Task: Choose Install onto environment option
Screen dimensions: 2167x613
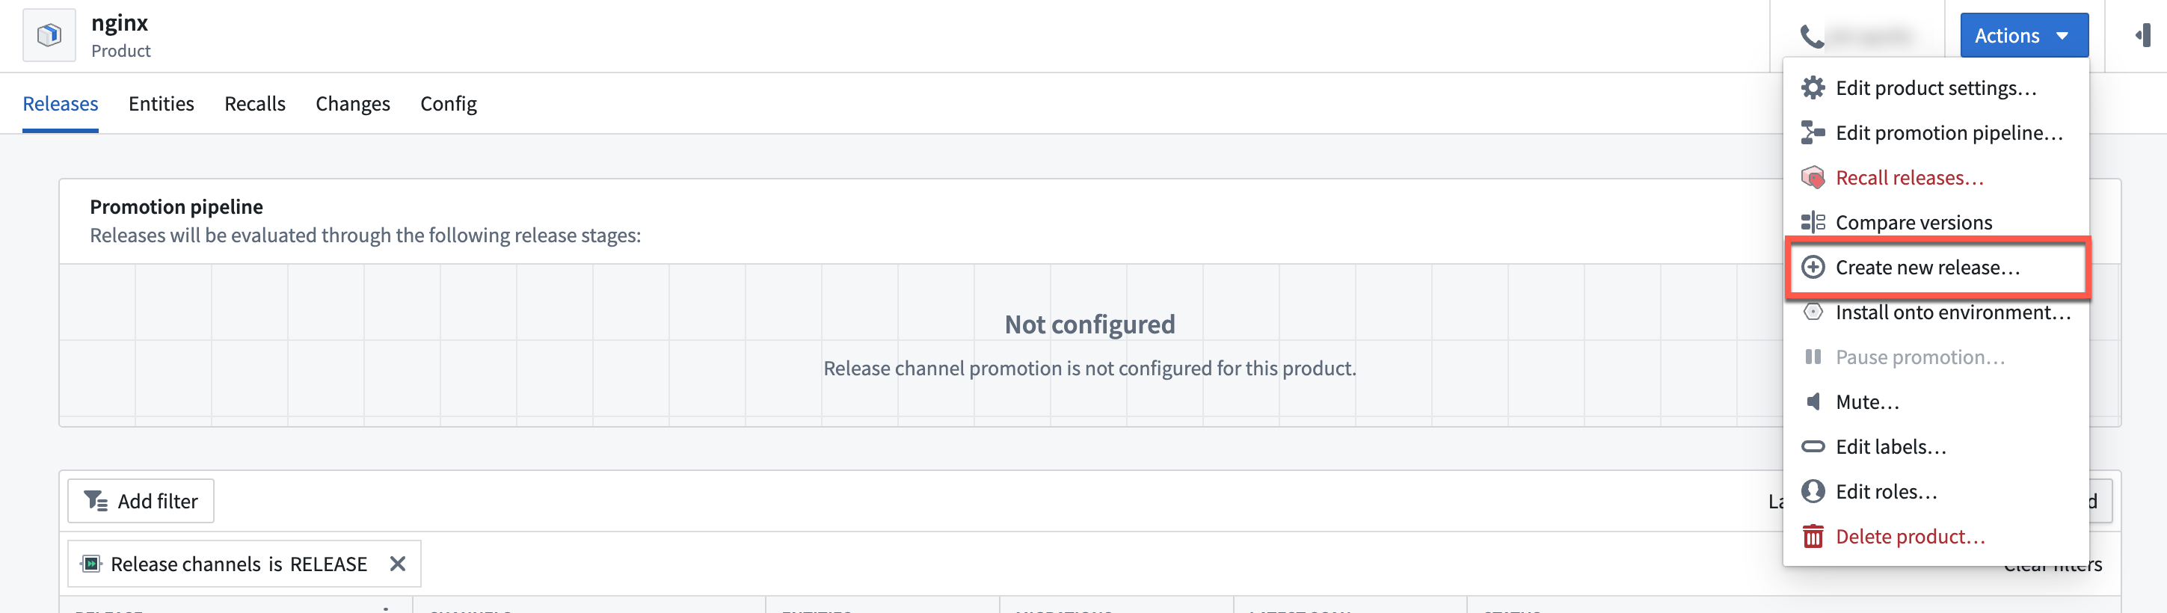Action: (x=1936, y=312)
